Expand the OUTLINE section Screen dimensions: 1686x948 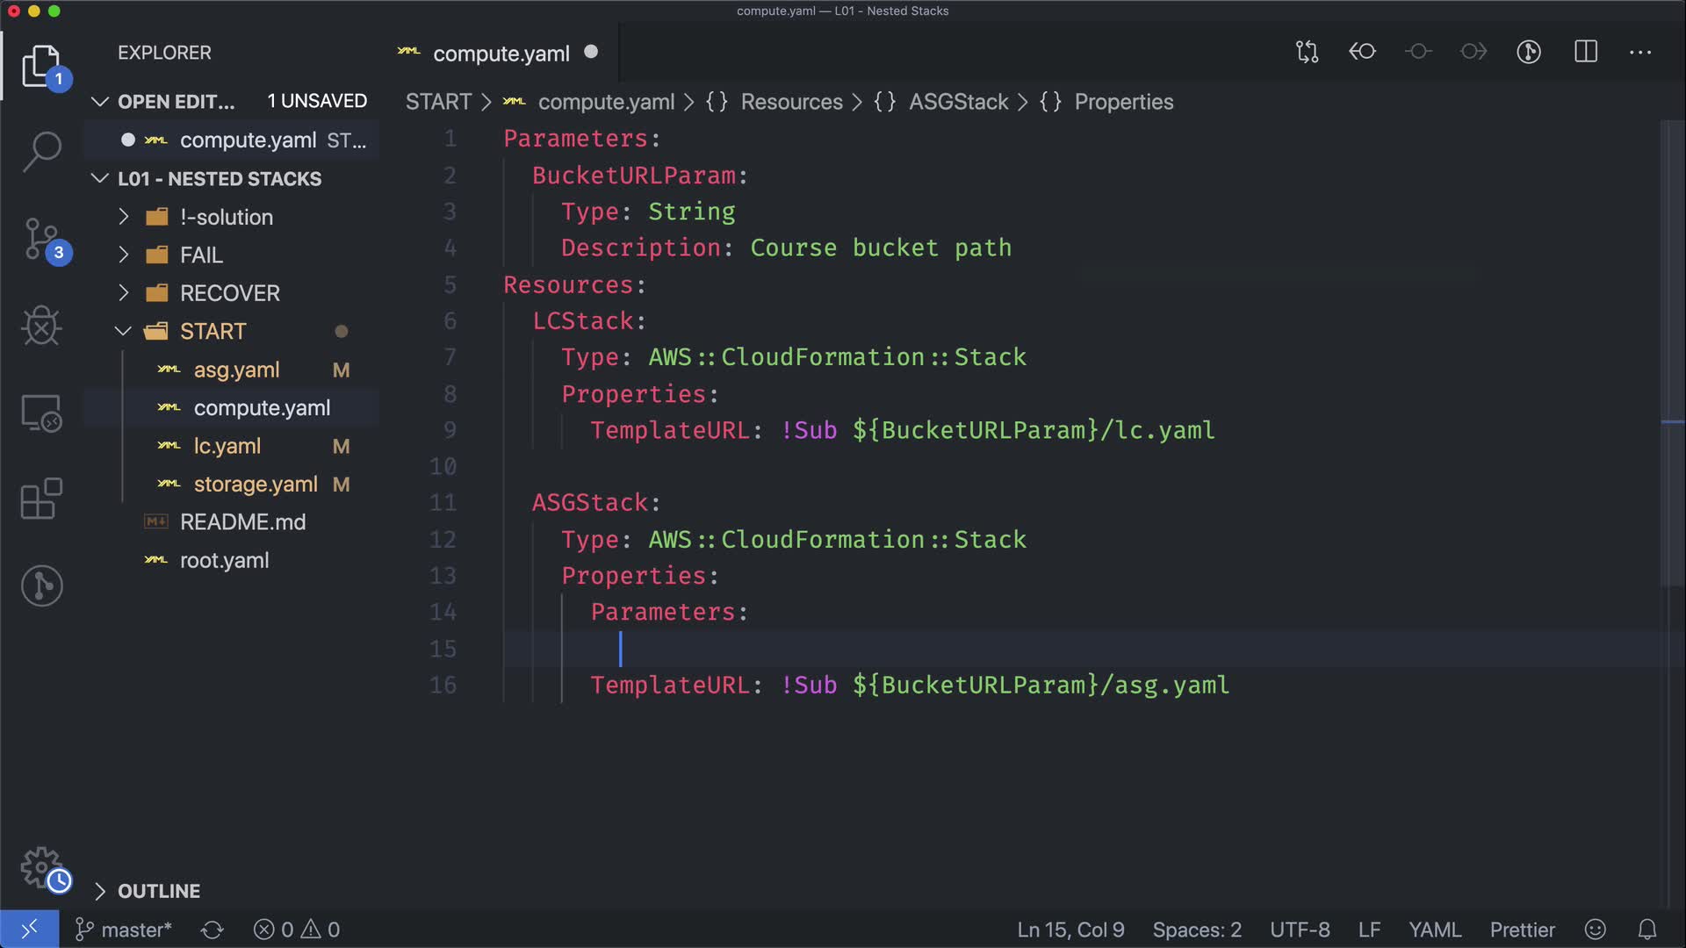point(158,891)
